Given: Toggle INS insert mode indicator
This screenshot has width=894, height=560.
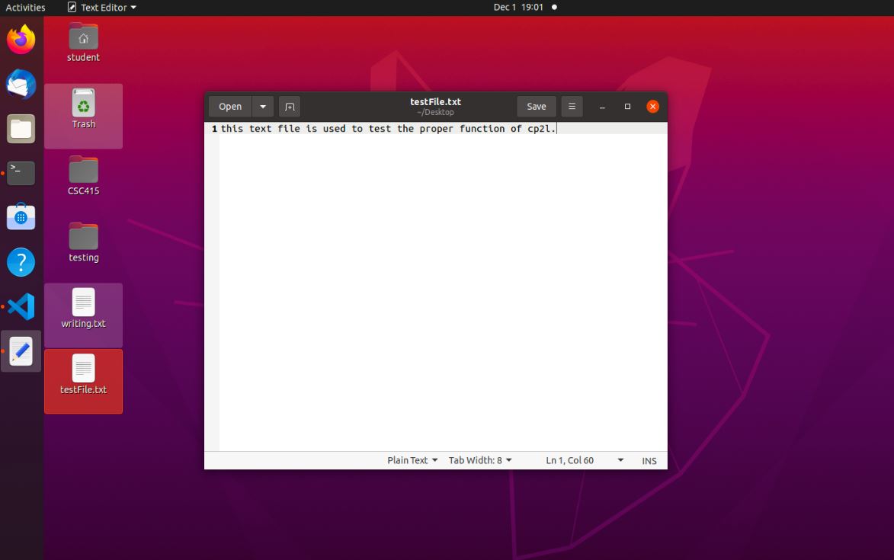Looking at the screenshot, I should pos(649,461).
